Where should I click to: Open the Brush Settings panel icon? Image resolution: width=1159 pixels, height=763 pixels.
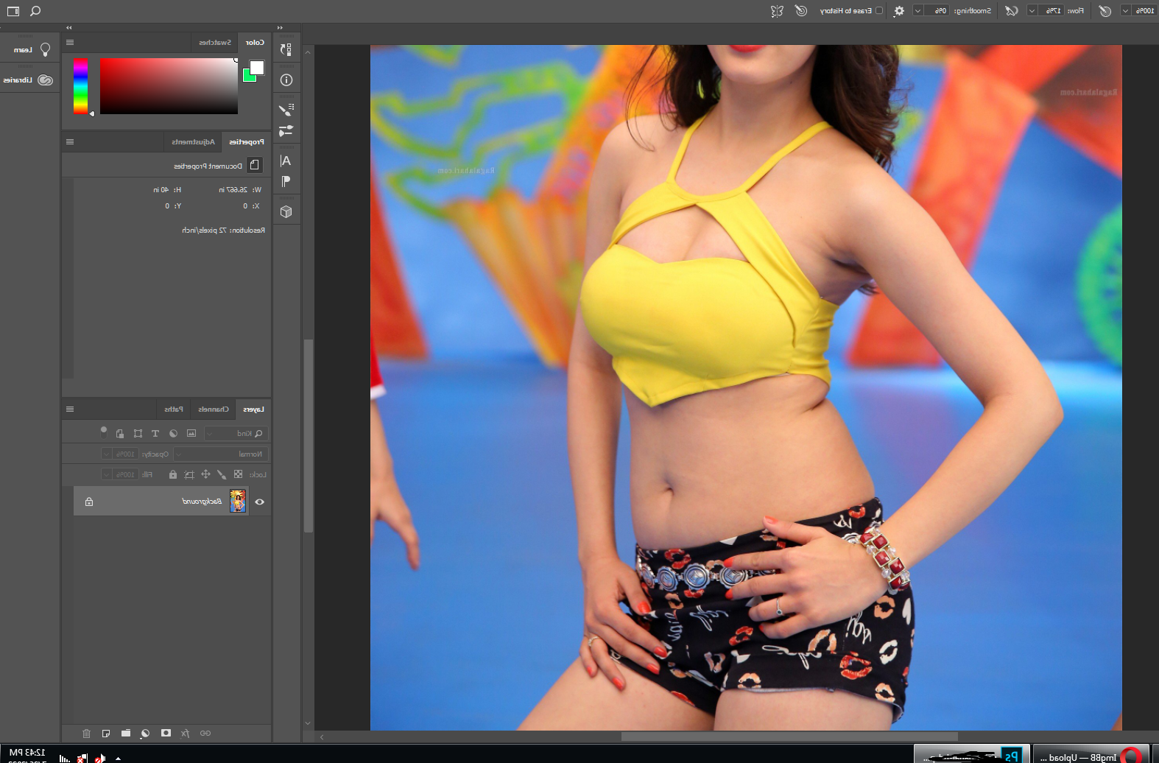(286, 110)
